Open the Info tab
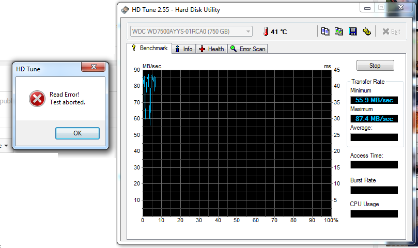Image resolution: width=418 pixels, height=248 pixels. click(x=183, y=49)
